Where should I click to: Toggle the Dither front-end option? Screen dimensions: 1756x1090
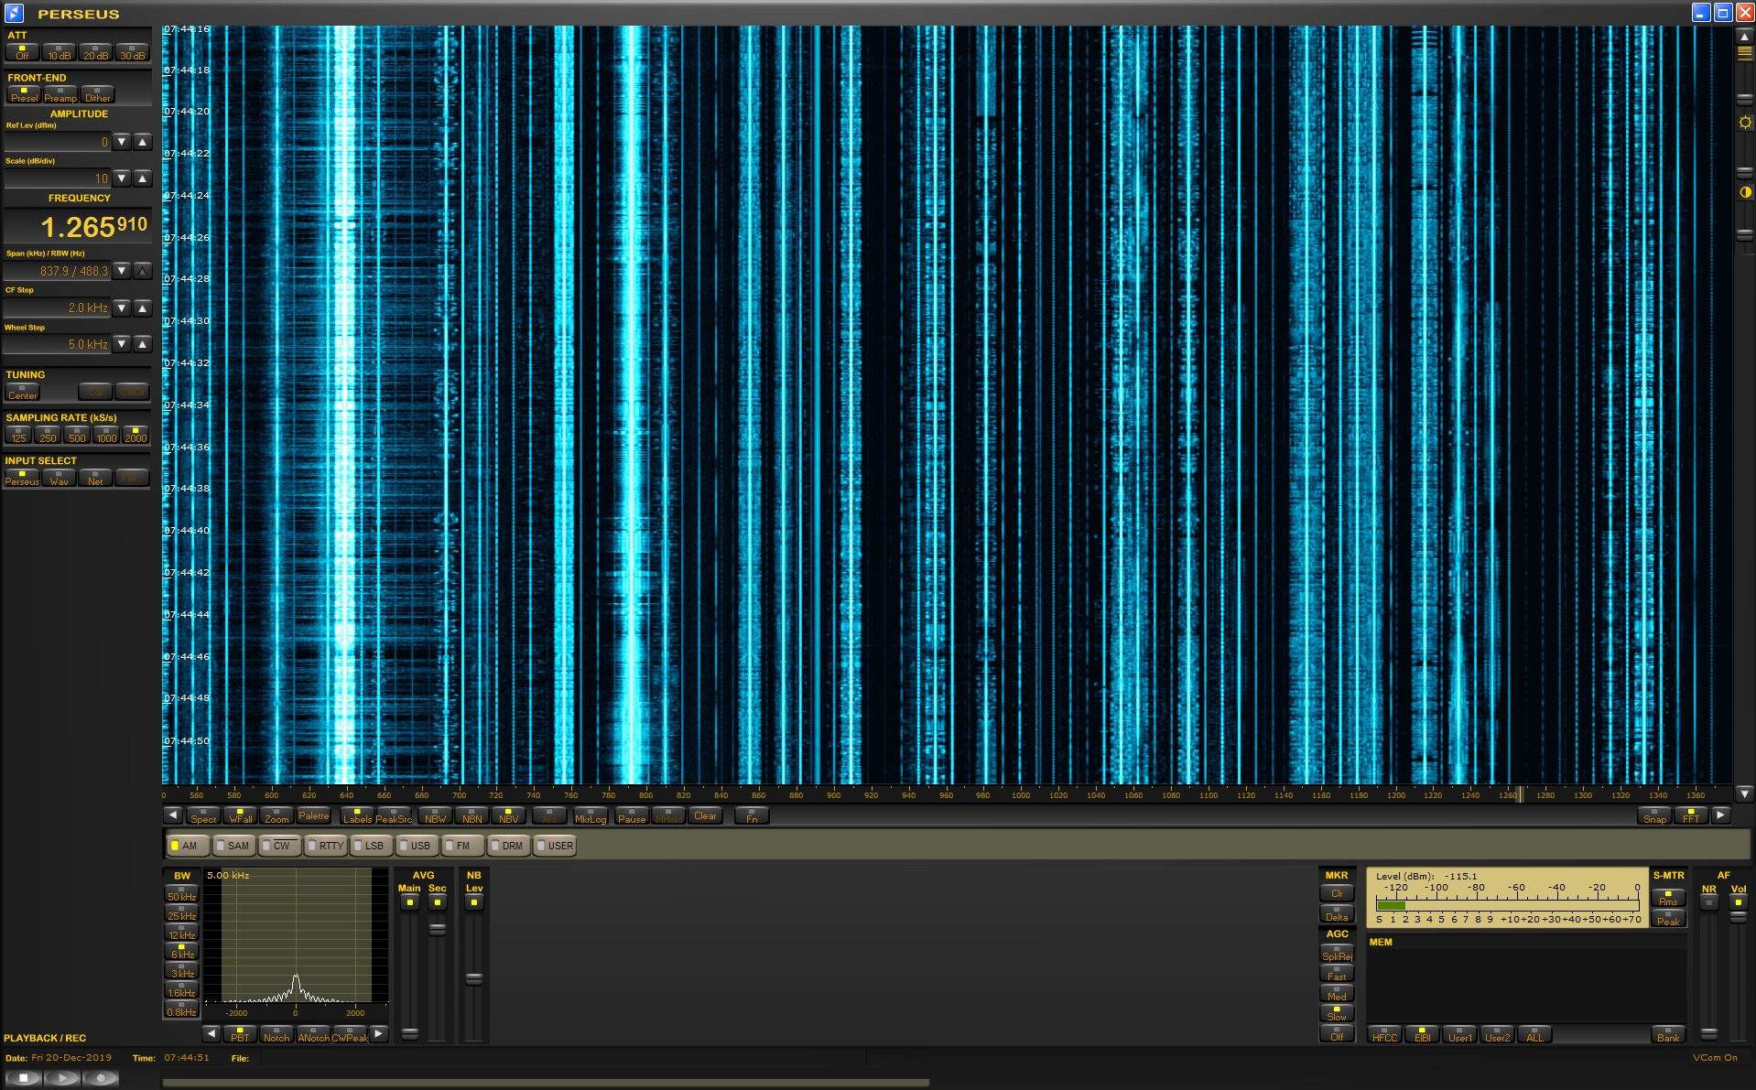[97, 94]
